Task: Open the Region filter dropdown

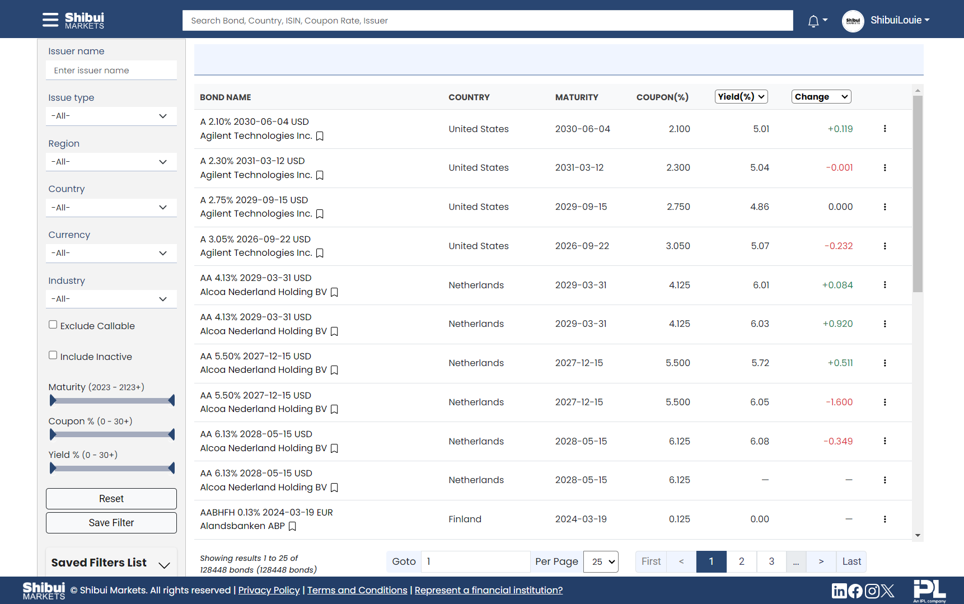Action: point(111,162)
